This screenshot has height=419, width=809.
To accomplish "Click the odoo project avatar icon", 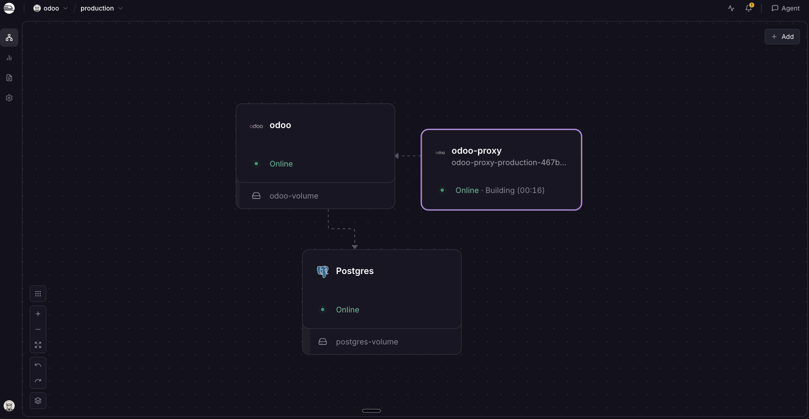I will [x=37, y=8].
